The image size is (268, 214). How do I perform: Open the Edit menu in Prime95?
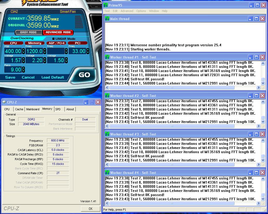[115, 11]
